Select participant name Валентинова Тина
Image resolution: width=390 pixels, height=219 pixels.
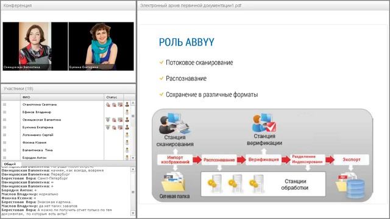coord(38,150)
